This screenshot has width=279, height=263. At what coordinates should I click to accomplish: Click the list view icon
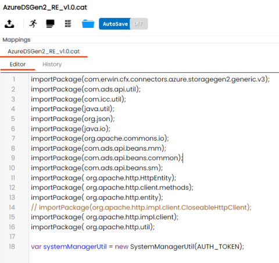pyautogui.click(x=68, y=24)
